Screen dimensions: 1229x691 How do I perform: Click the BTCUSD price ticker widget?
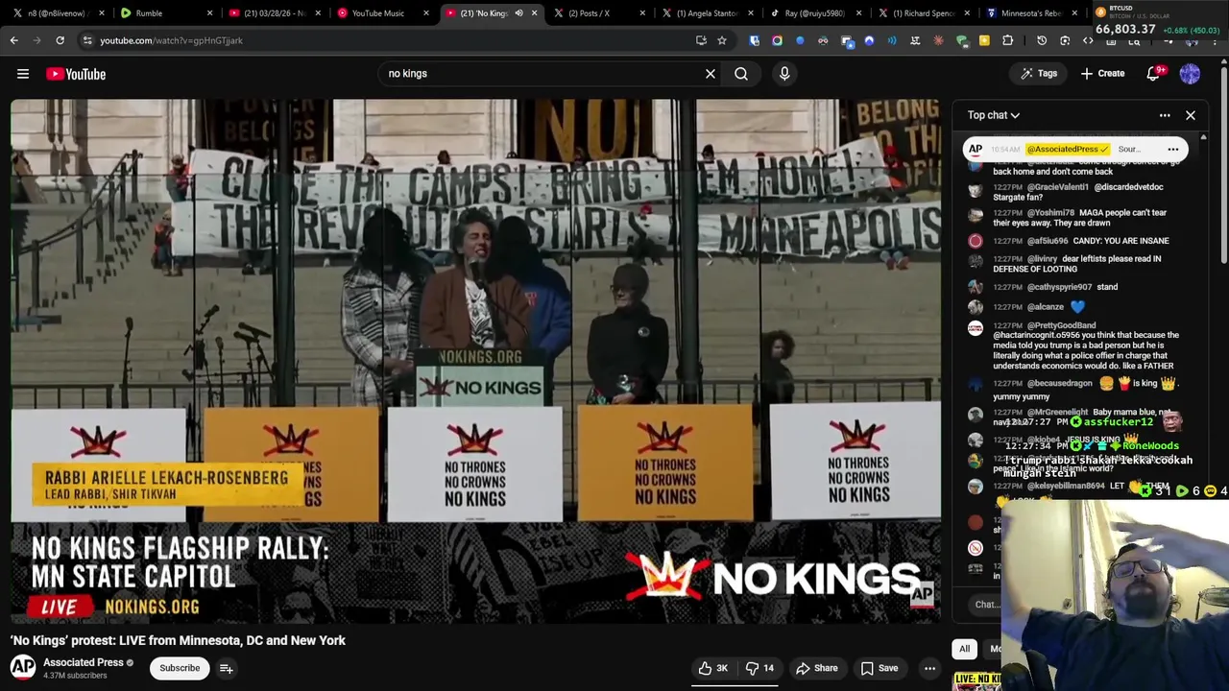click(1158, 21)
